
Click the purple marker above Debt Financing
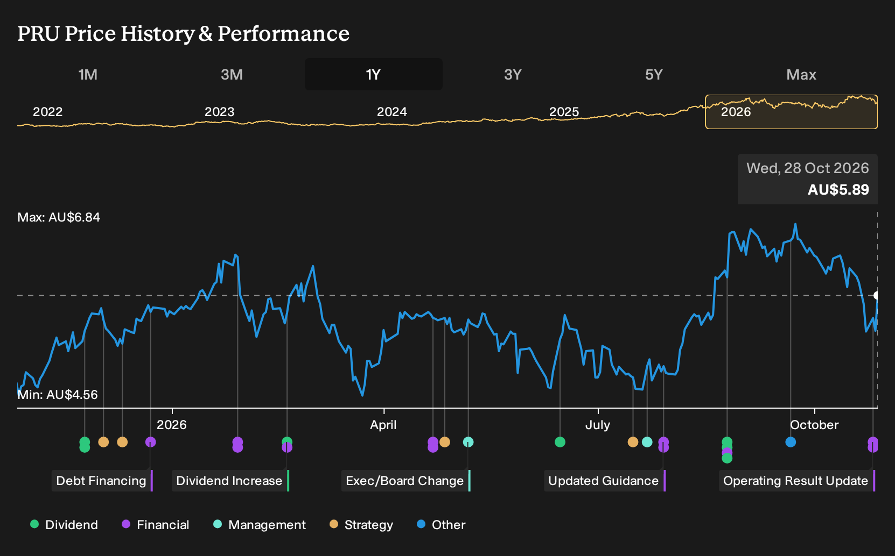pyautogui.click(x=151, y=442)
